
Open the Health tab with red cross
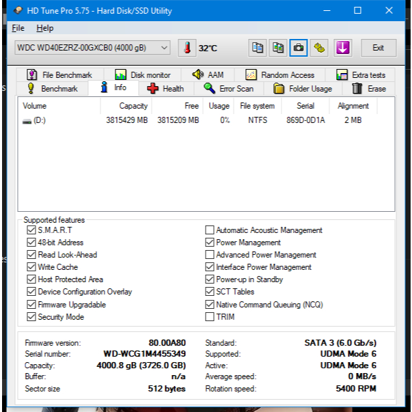(165, 89)
